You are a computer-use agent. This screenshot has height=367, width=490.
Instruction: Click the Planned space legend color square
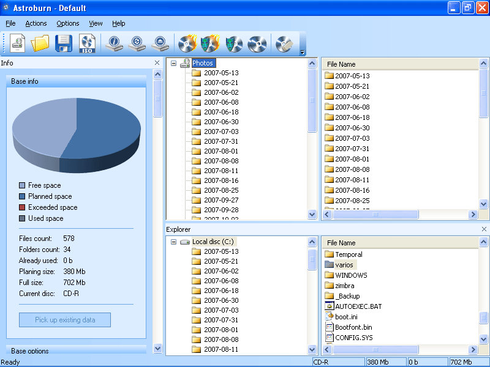(x=22, y=196)
